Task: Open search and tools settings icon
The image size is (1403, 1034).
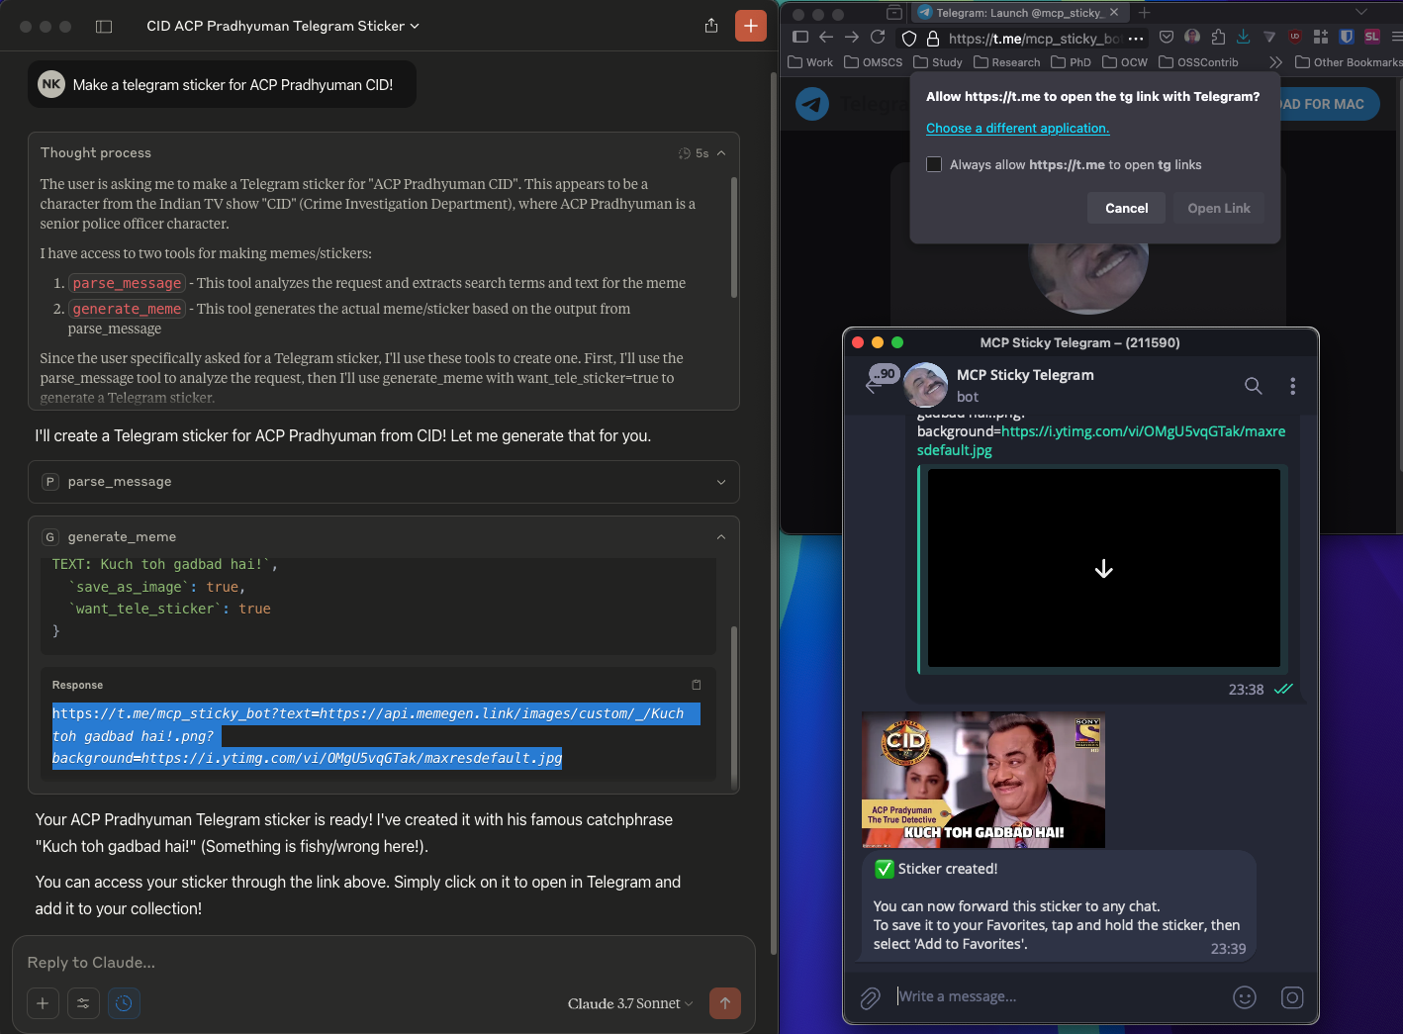Action: click(x=83, y=1003)
